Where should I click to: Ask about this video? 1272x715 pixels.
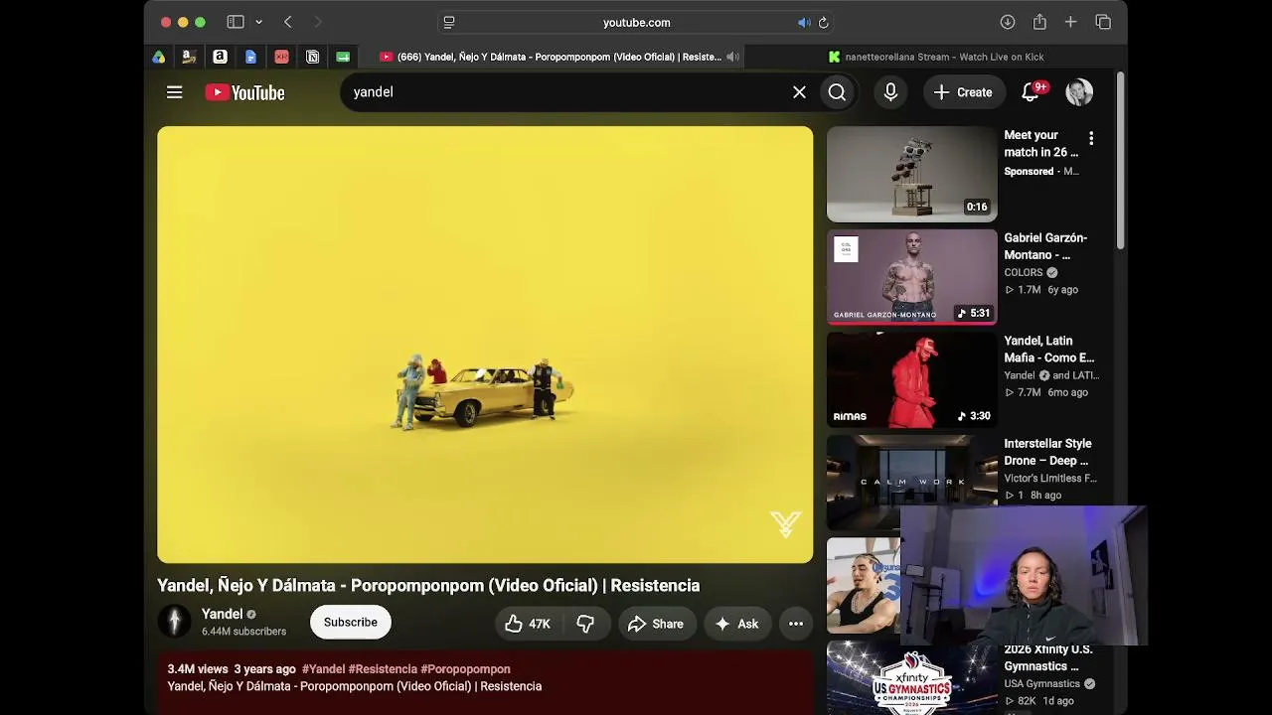[x=737, y=624]
